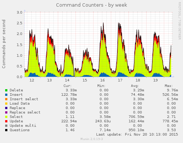Screen dimensions: 183x143
Task: Click the gray Update multi legend swatch
Action: [6, 126]
